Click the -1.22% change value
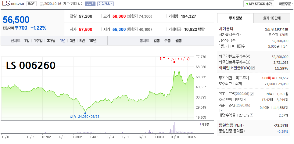 38,28
